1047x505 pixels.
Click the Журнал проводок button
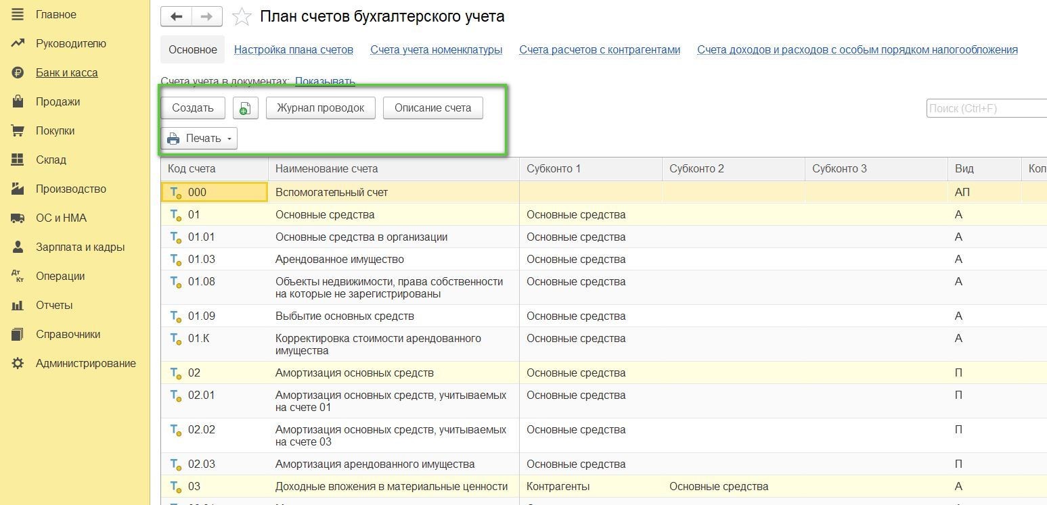(x=320, y=108)
